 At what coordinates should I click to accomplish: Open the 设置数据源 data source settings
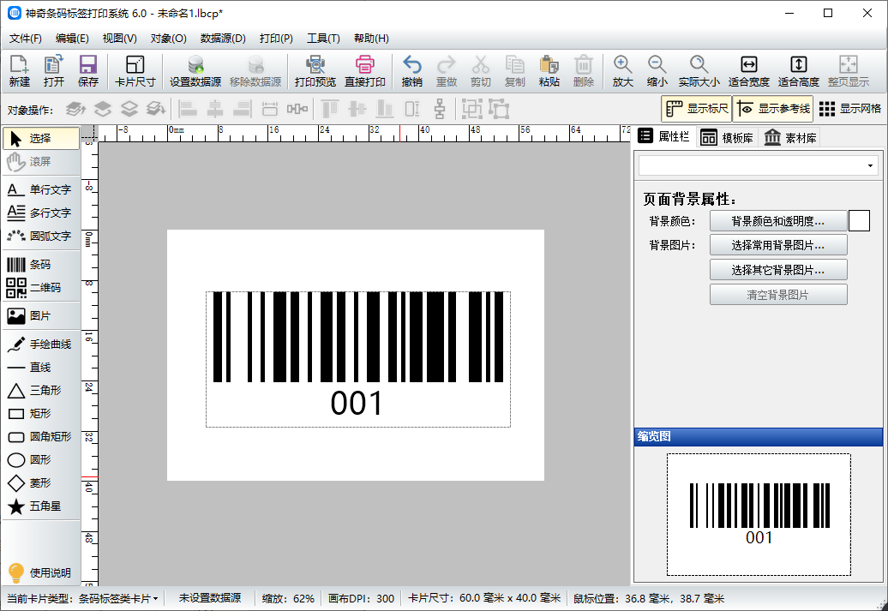click(195, 71)
